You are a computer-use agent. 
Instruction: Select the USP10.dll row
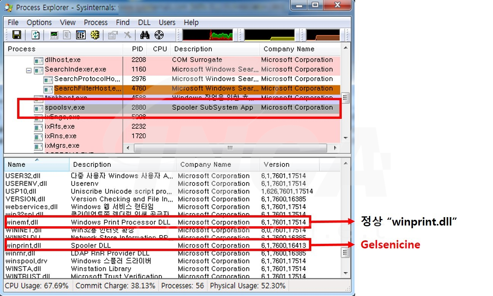tap(172, 192)
